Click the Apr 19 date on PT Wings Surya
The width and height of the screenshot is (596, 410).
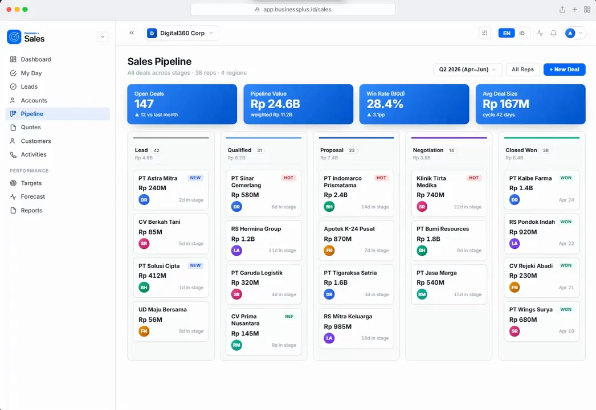[x=566, y=331]
